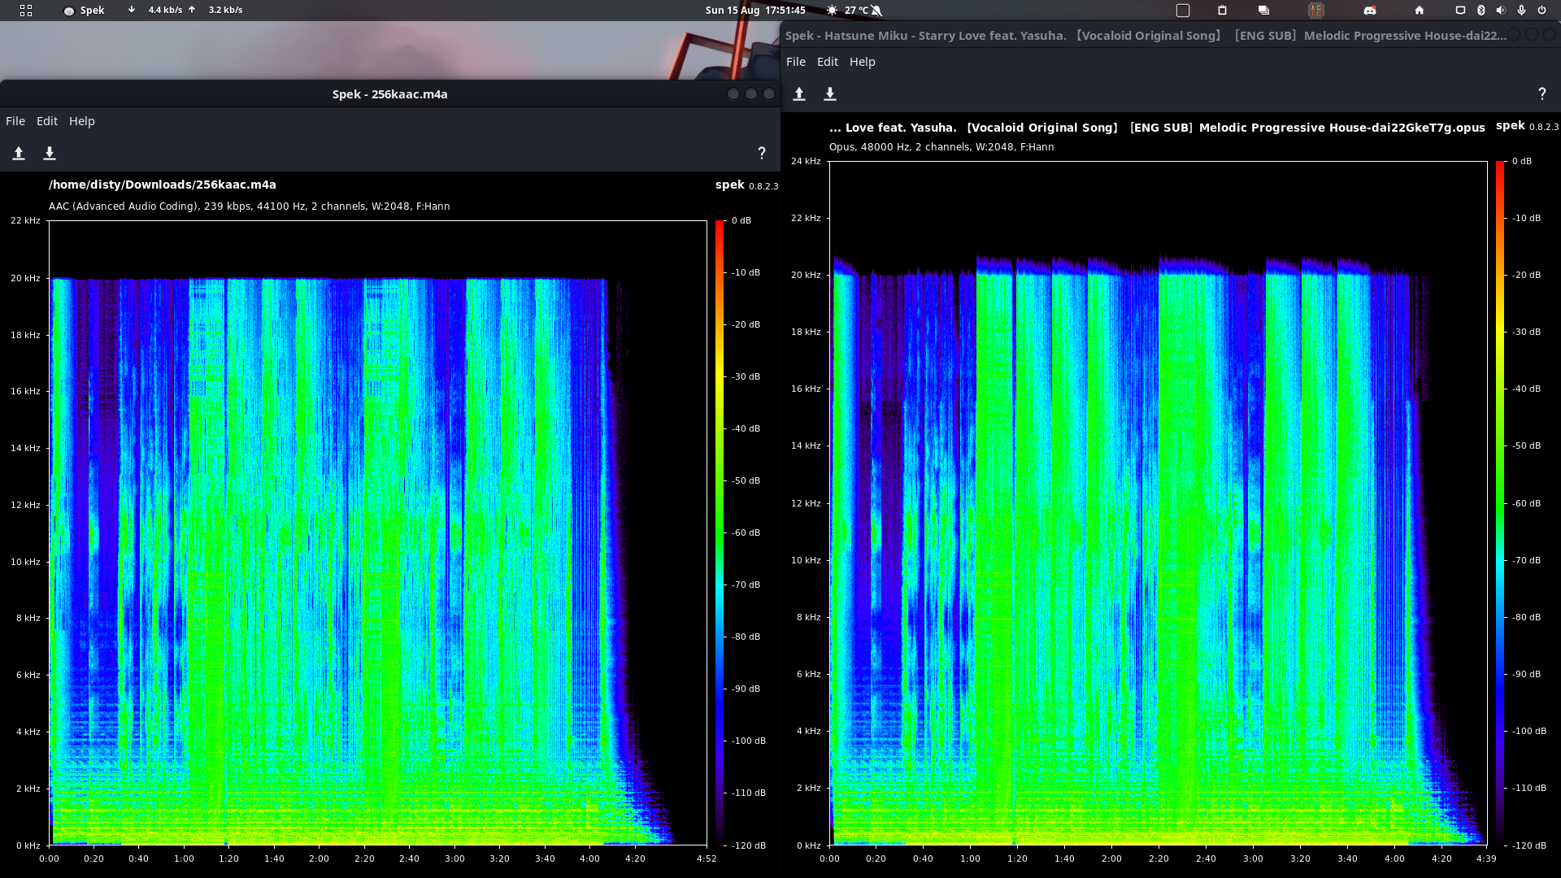The width and height of the screenshot is (1561, 878).
Task: Click the Spek app indicator in top bar
Action: 85,11
